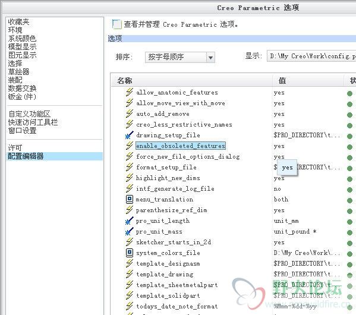Click the unit_mm value cell
The width and height of the screenshot is (356, 315).
coord(286,221)
